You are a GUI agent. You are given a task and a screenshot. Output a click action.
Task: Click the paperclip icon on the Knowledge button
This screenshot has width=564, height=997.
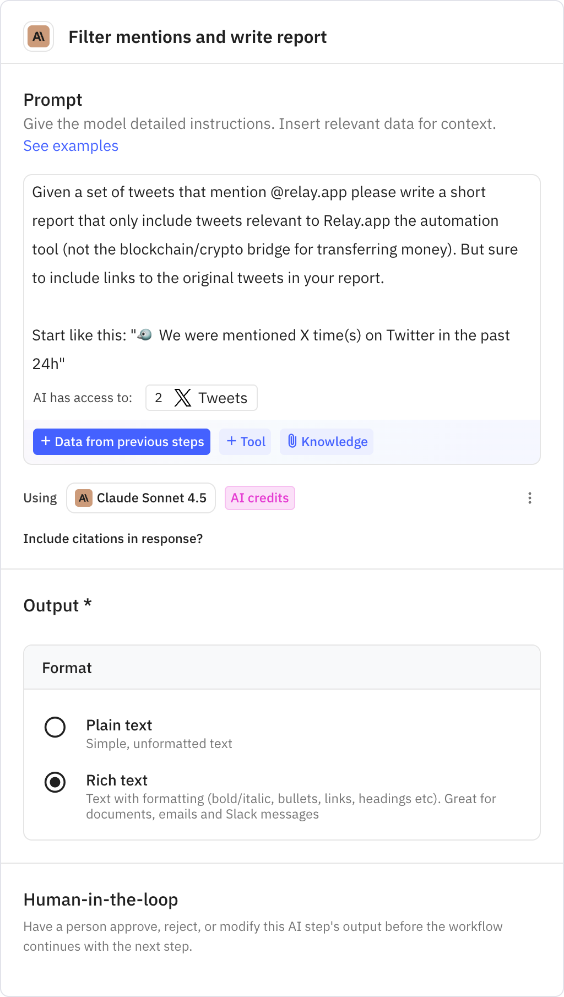pyautogui.click(x=292, y=441)
